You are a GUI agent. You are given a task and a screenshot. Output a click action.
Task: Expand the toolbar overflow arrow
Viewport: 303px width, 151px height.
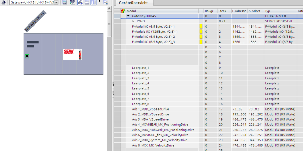pyautogui.click(x=100, y=2)
